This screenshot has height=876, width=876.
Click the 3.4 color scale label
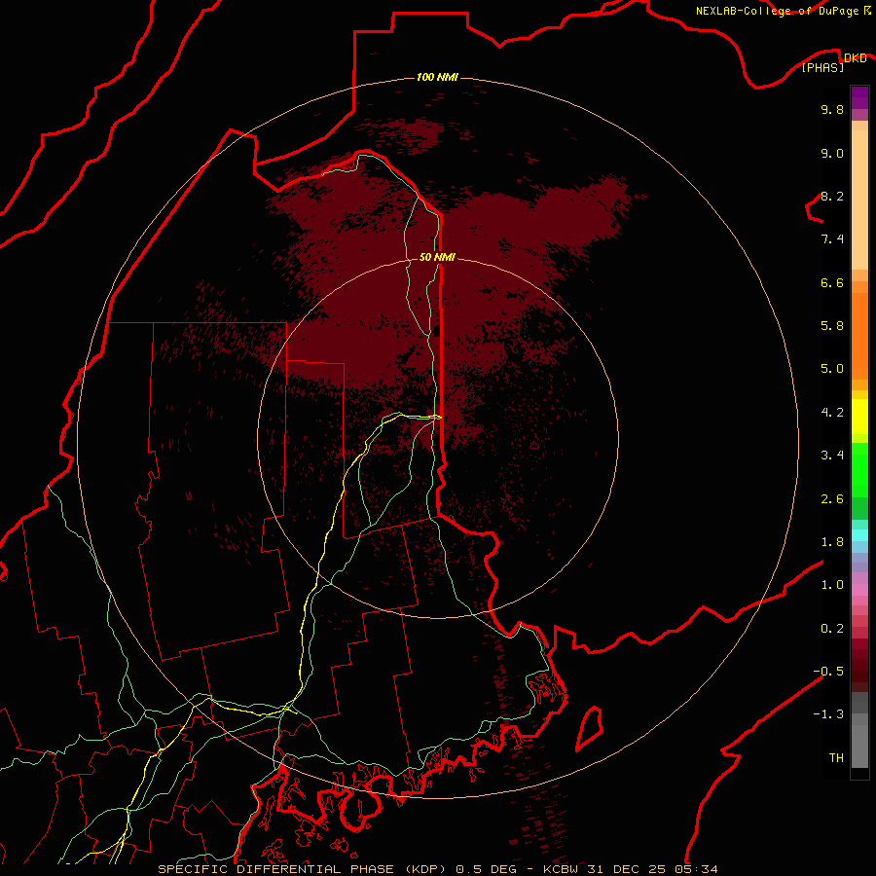pyautogui.click(x=832, y=456)
